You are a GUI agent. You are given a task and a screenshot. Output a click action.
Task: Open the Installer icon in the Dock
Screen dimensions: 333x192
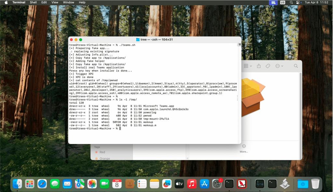[x=285, y=184]
